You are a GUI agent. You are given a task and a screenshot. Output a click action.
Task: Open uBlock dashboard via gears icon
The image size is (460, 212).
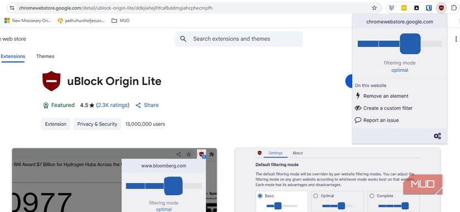[x=437, y=136]
